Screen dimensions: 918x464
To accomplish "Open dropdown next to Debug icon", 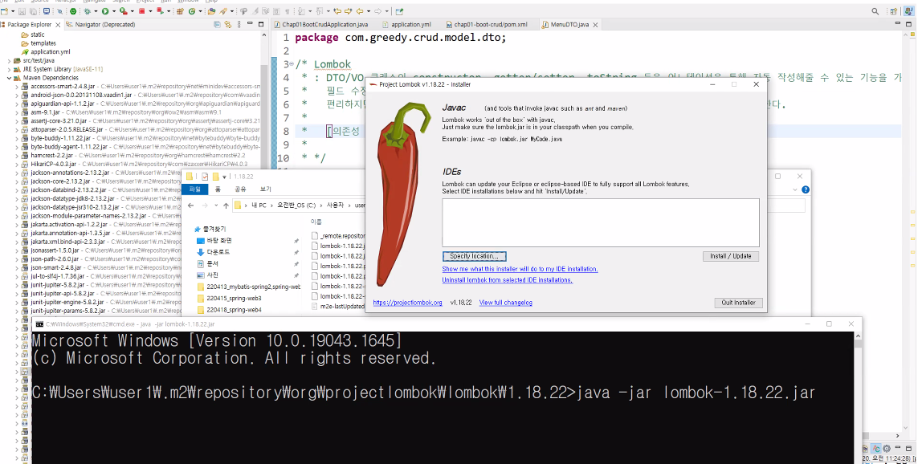I will tap(96, 11).
